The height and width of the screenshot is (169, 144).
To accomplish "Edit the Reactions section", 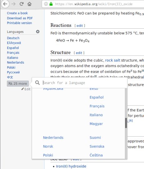I will point(80,26).
